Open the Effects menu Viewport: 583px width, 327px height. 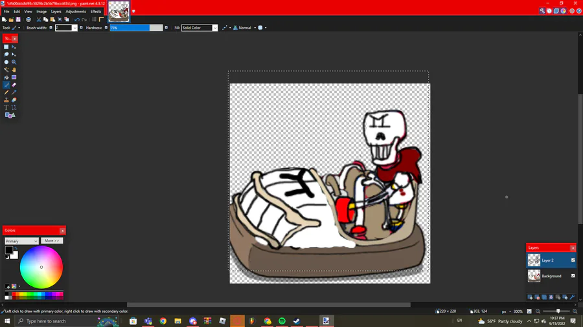[96, 12]
